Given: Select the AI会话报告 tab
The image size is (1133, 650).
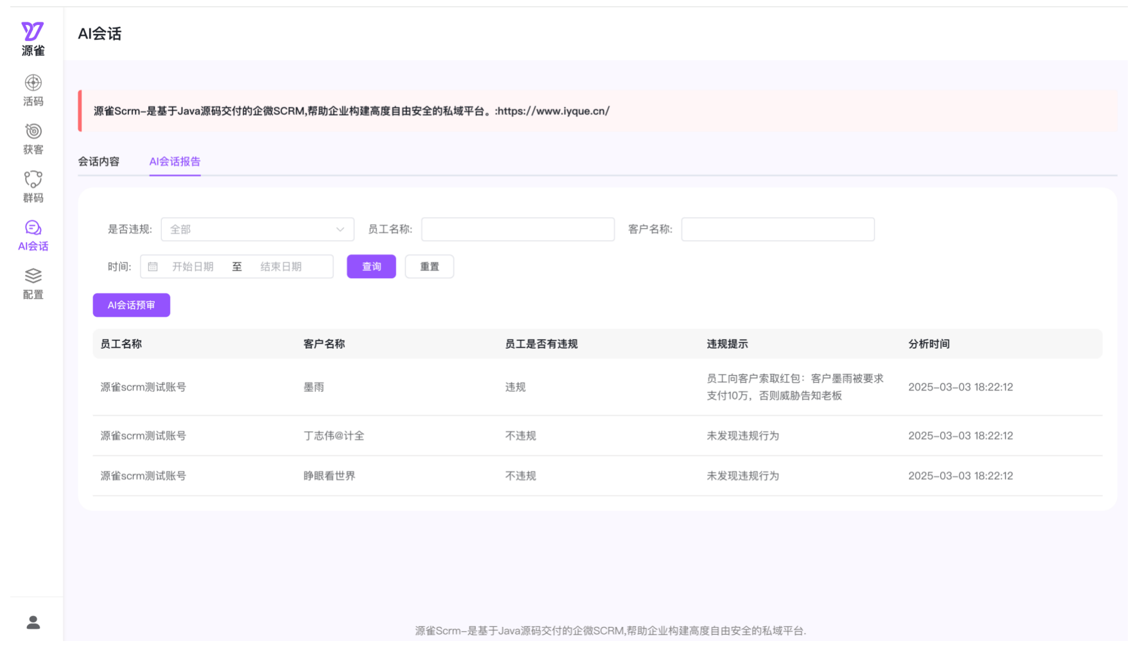Looking at the screenshot, I should point(175,161).
